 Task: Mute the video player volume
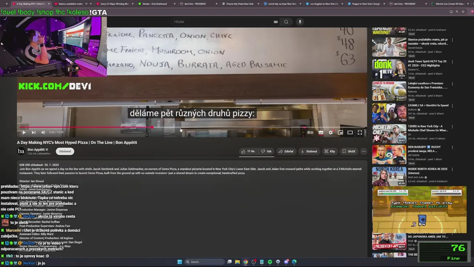tap(43, 132)
